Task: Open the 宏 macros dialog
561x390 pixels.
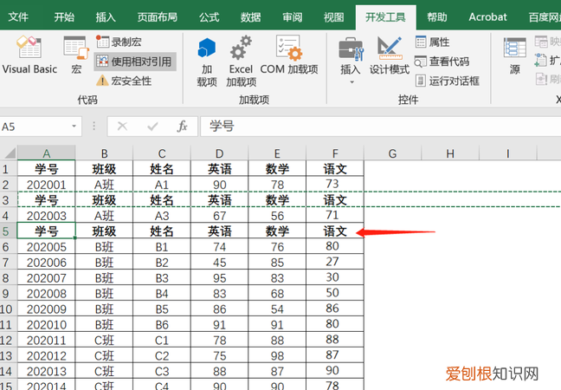Action: 76,55
